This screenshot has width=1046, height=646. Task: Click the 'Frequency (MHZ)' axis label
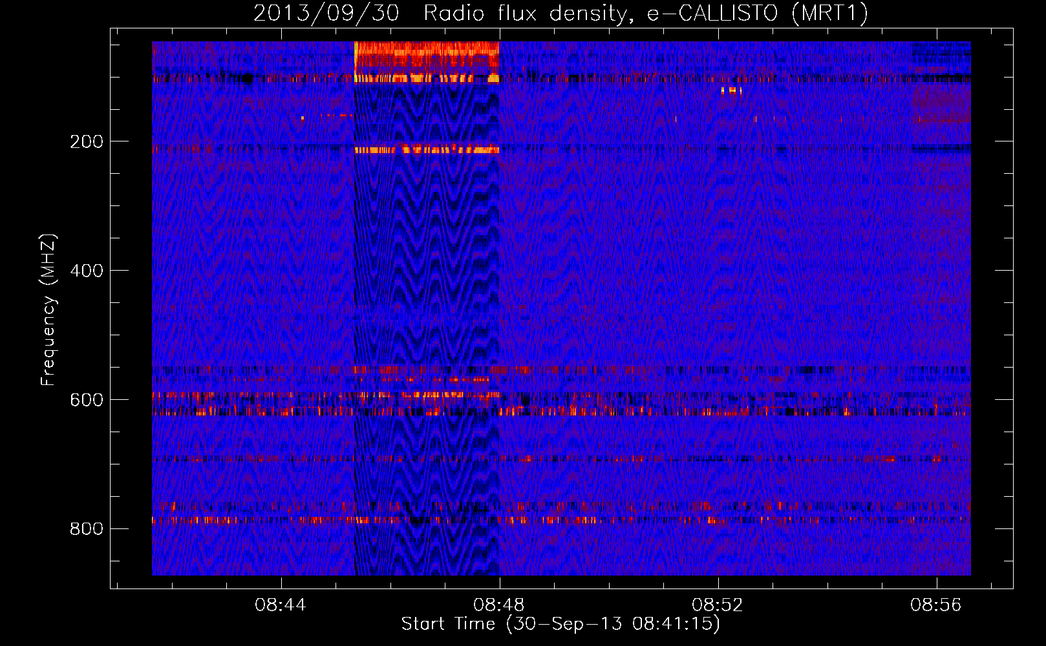[48, 310]
